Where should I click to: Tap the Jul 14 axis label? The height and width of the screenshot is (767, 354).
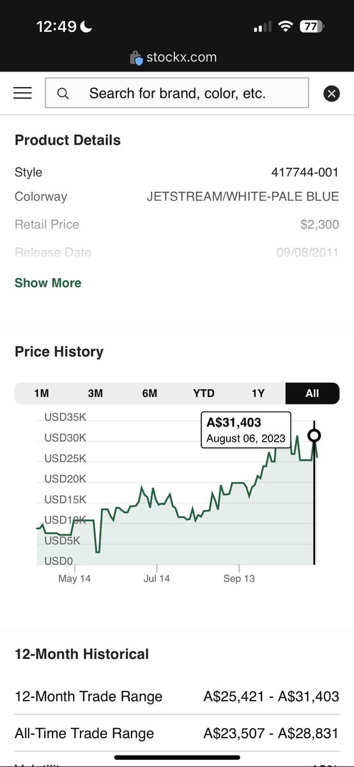tap(157, 578)
